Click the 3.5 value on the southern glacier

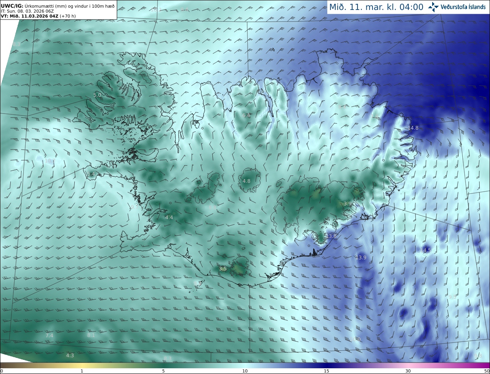(223, 269)
